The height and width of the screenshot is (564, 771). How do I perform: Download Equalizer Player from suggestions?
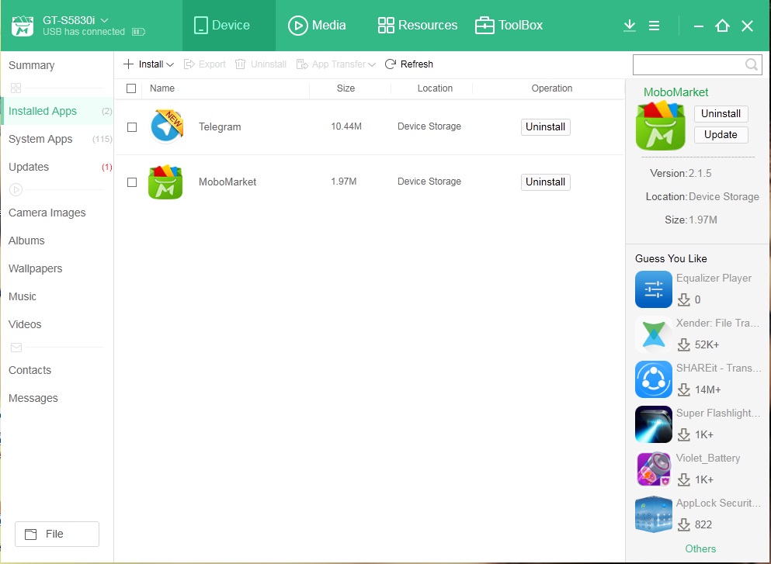[684, 299]
